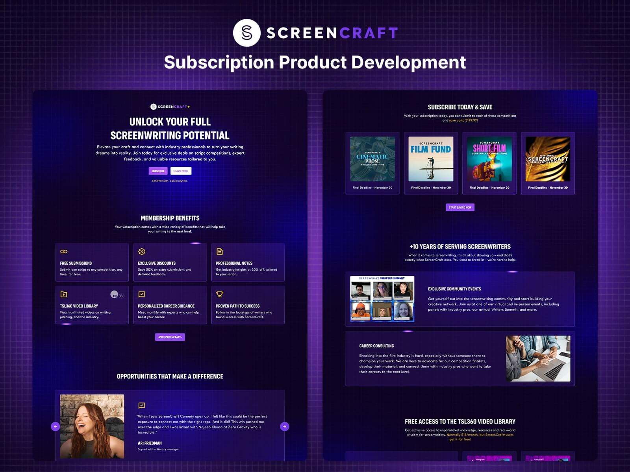Click the Membership Benefits heading
The height and width of the screenshot is (472, 630).
(x=170, y=218)
